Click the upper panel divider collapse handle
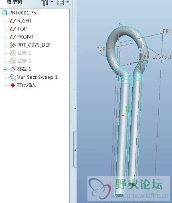Screen dimensions: 172x203 pos(75,108)
